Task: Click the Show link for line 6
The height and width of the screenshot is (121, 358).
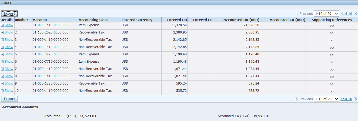Action: pyautogui.click(x=9, y=62)
